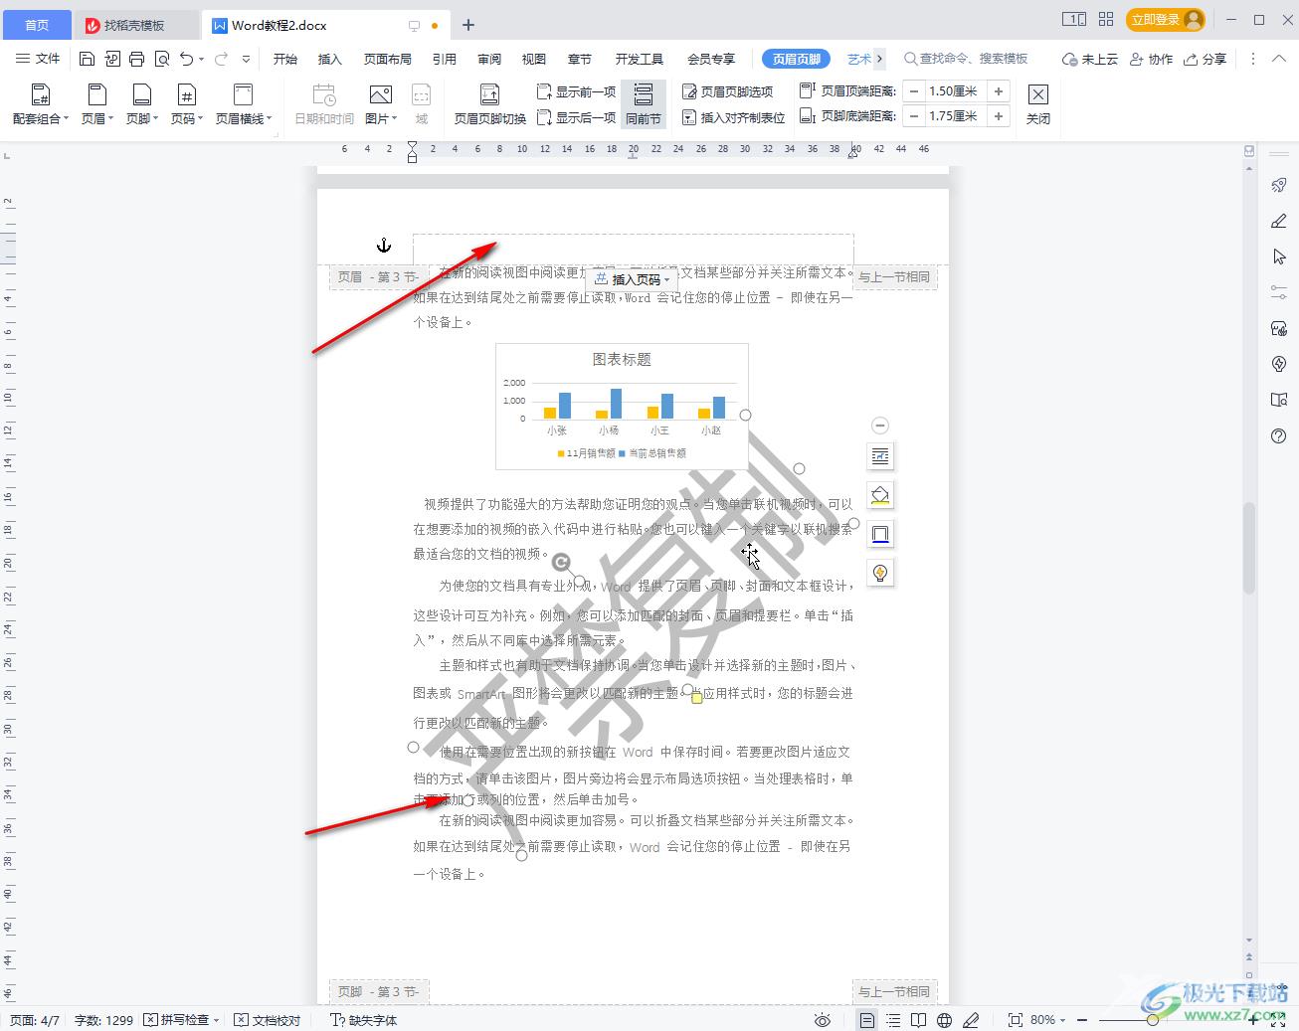
Task: Switch to the 章节 tab
Action: click(x=579, y=59)
